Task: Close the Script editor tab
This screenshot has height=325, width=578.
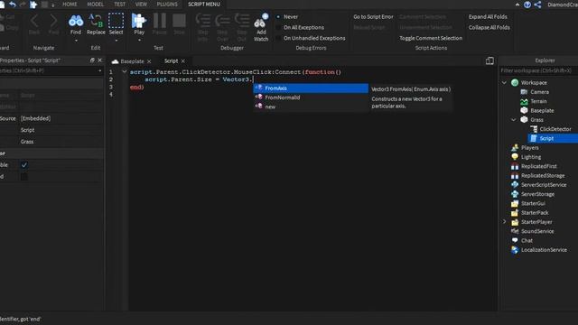Action: click(x=182, y=61)
